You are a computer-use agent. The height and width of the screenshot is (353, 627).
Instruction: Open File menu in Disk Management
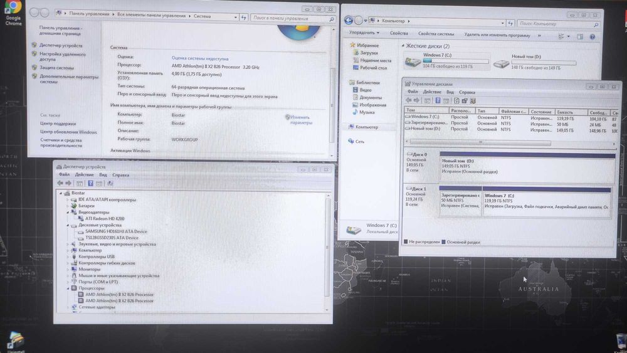pos(413,92)
